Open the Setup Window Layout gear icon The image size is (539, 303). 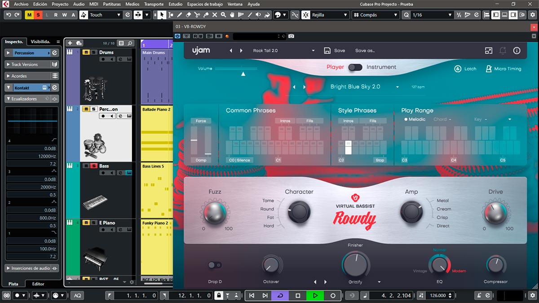(522, 15)
